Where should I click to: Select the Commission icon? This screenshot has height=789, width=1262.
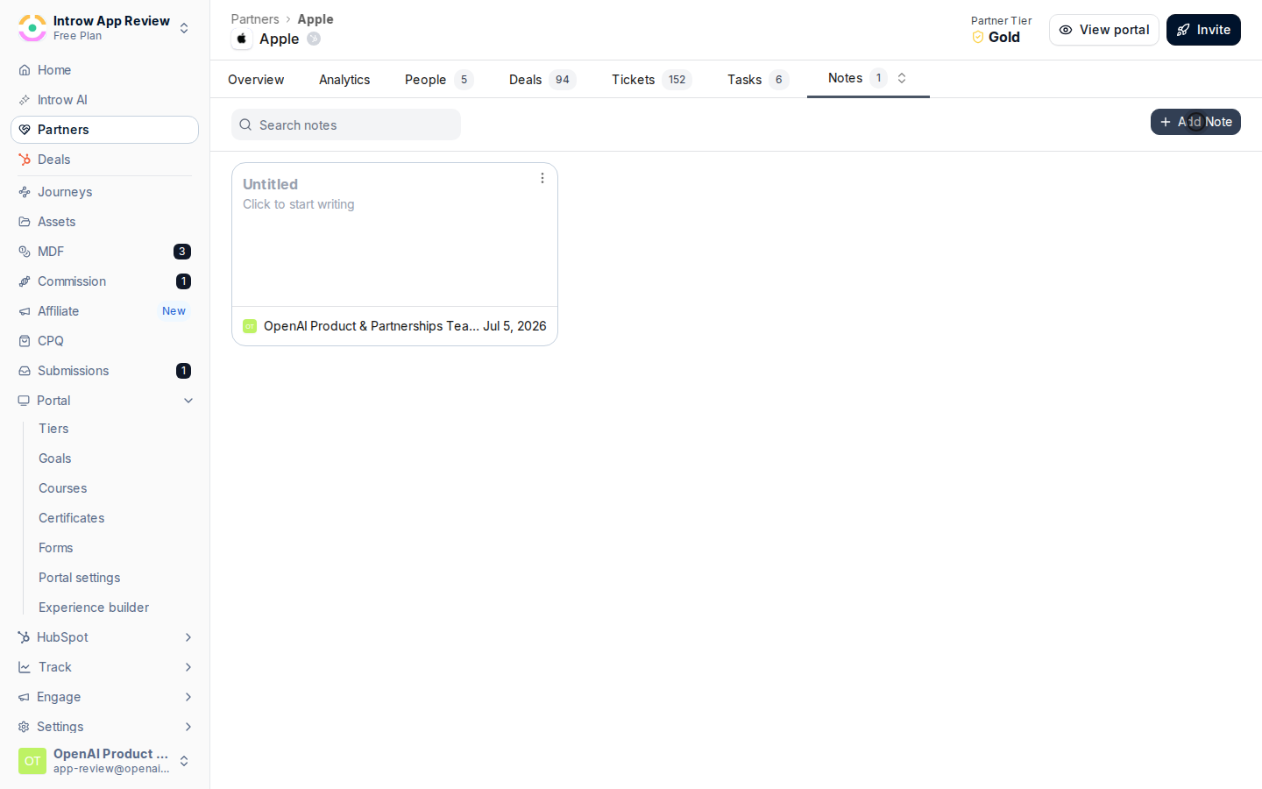[x=25, y=281]
